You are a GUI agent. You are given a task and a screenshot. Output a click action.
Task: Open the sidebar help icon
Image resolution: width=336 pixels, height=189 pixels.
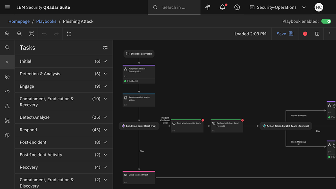[x=7, y=135]
